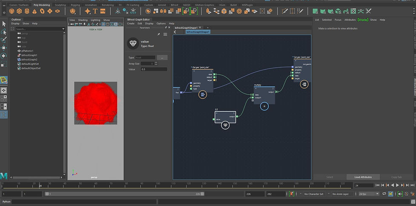The height and width of the screenshot is (206, 416).
Task: Collapse the Get geo point_size node chevron
Action: 194,71
